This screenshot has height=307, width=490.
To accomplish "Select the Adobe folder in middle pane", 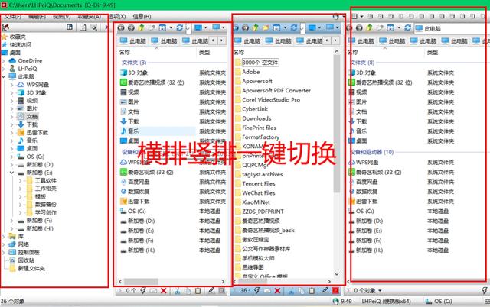I will coord(251,72).
